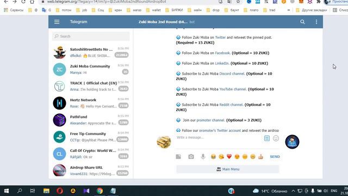Open Task View on taskbar
The width and height of the screenshot is (348, 196).
click(x=33, y=191)
